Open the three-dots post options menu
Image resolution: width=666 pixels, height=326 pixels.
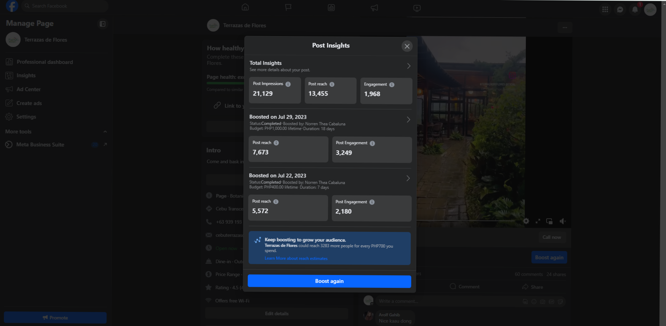click(x=565, y=27)
